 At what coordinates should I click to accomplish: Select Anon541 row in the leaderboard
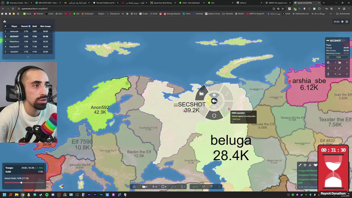[28, 52]
